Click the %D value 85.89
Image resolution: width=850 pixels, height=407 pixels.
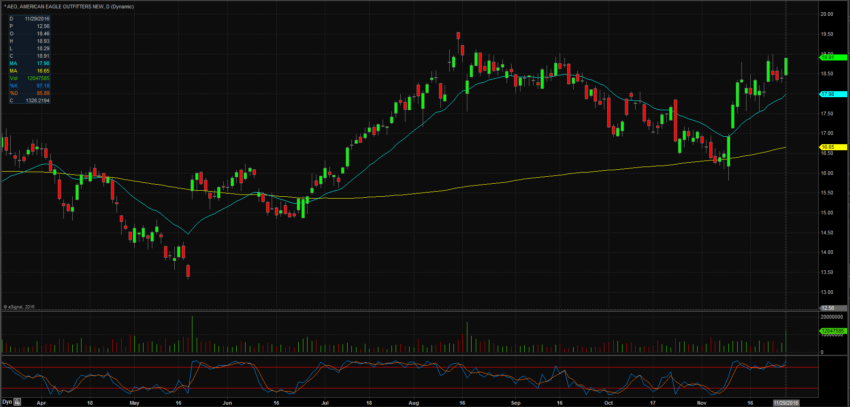coord(43,93)
